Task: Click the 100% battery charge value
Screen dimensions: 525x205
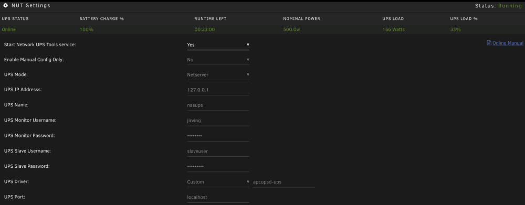Action: [x=87, y=29]
